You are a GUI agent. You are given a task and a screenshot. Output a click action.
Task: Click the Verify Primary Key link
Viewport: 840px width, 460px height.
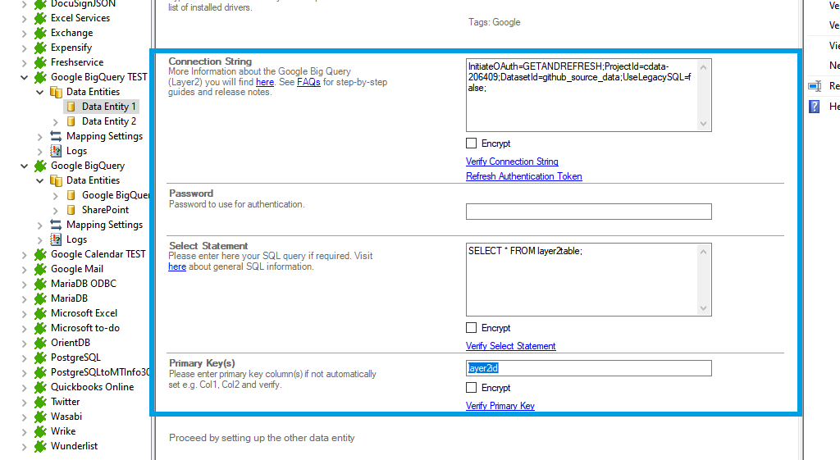500,406
